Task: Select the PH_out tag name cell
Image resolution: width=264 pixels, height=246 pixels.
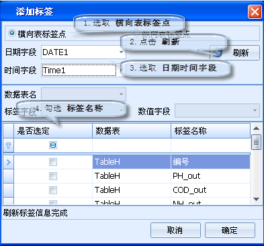Action: 210,176
